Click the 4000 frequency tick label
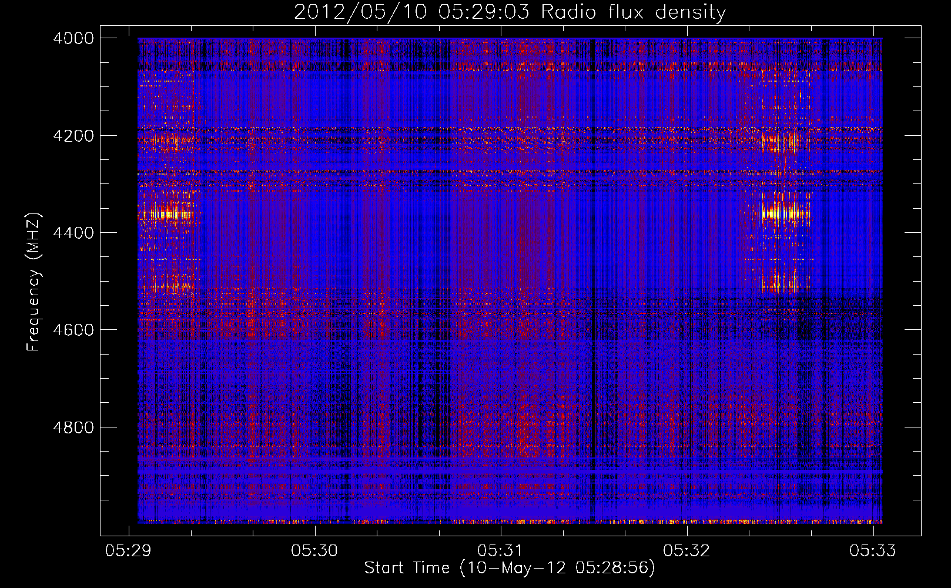Screen dimensions: 951x588 pos(73,38)
